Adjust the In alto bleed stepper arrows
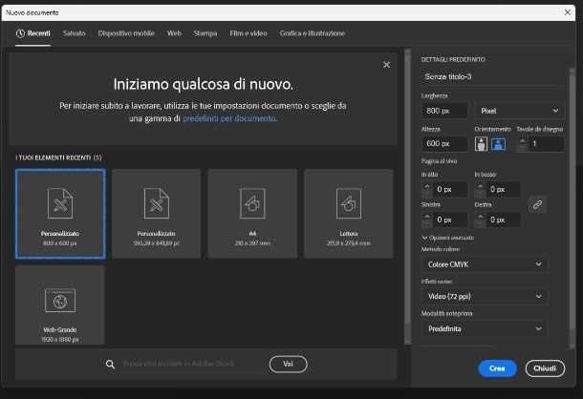Screen dimensions: 583x399 (427, 189)
